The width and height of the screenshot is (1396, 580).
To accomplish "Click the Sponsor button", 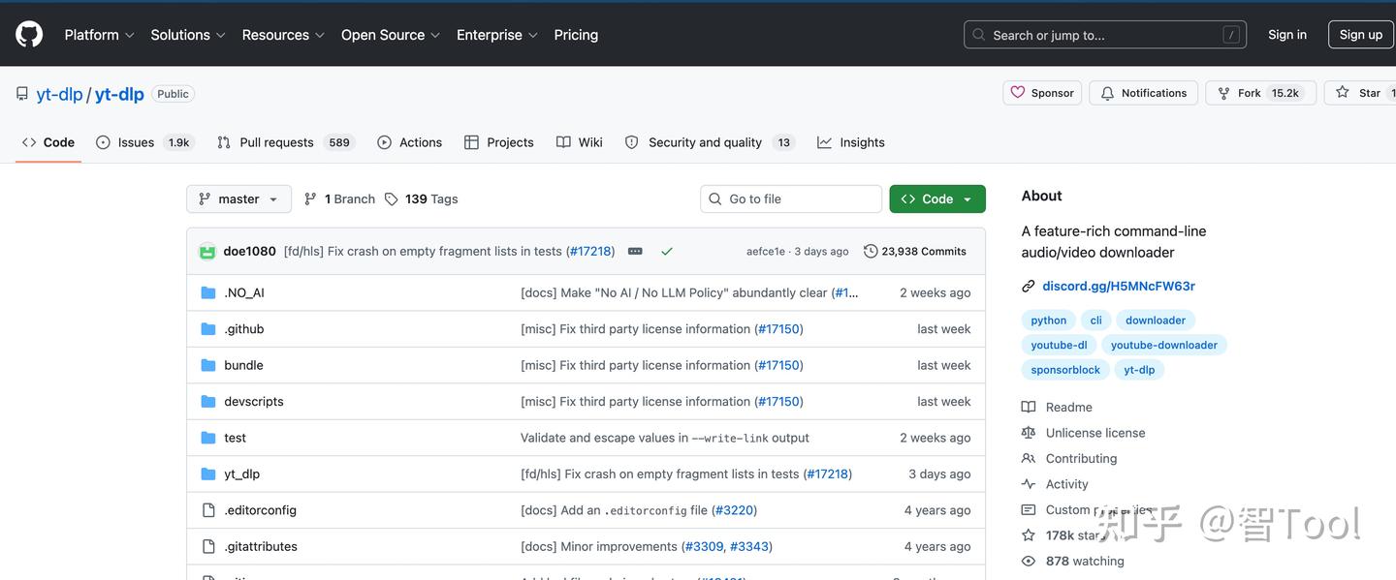I will click(x=1042, y=93).
